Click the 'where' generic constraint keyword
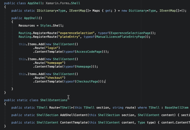Screen dimensions: 190x130 point(142,108)
